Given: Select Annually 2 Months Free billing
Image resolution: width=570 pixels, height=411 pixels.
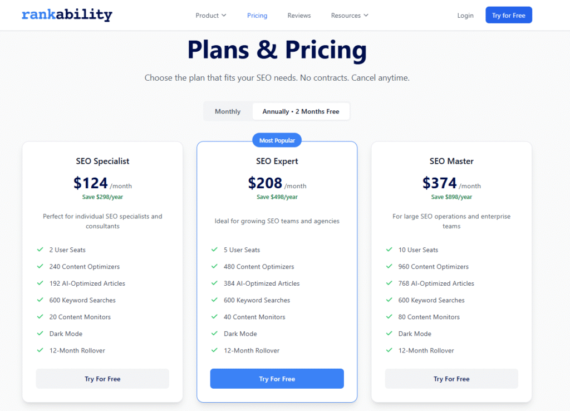Looking at the screenshot, I should coord(301,111).
